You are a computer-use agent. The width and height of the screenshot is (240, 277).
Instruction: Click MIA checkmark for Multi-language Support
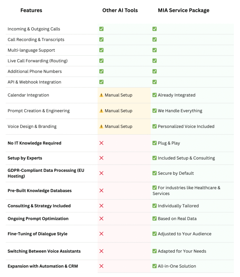(x=155, y=50)
